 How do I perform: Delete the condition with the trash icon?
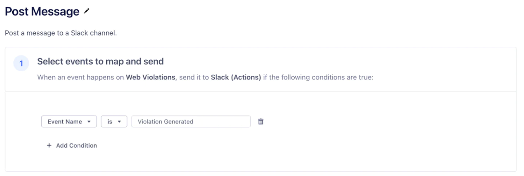[261, 122]
